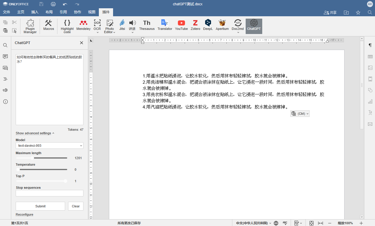Open the Translator plugin
This screenshot has height=226, width=375.
(x=165, y=25)
